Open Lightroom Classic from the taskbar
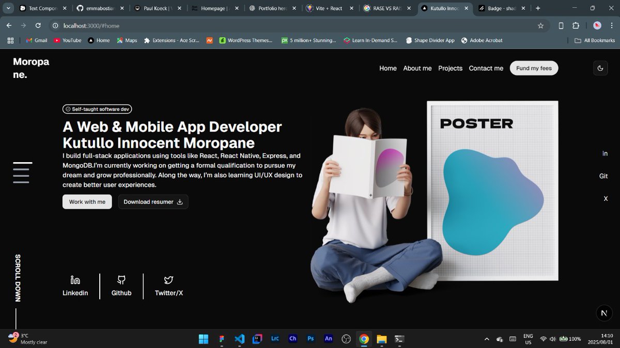This screenshot has width=620, height=348. click(x=274, y=339)
